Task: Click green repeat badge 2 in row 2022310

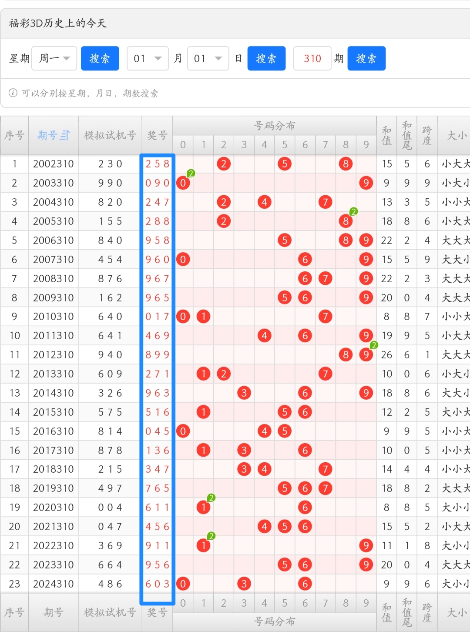Action: pyautogui.click(x=211, y=536)
